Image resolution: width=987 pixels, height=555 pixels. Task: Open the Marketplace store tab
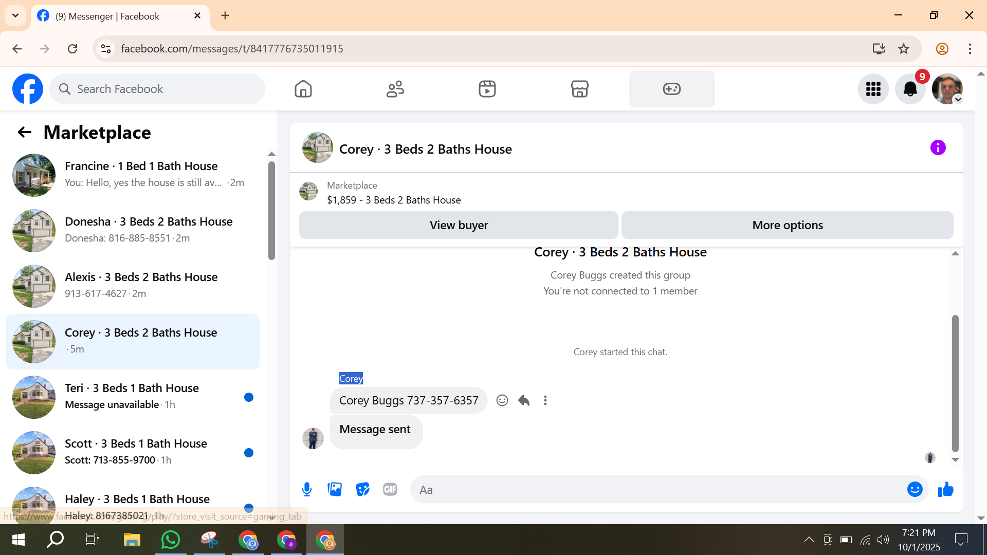[579, 89]
